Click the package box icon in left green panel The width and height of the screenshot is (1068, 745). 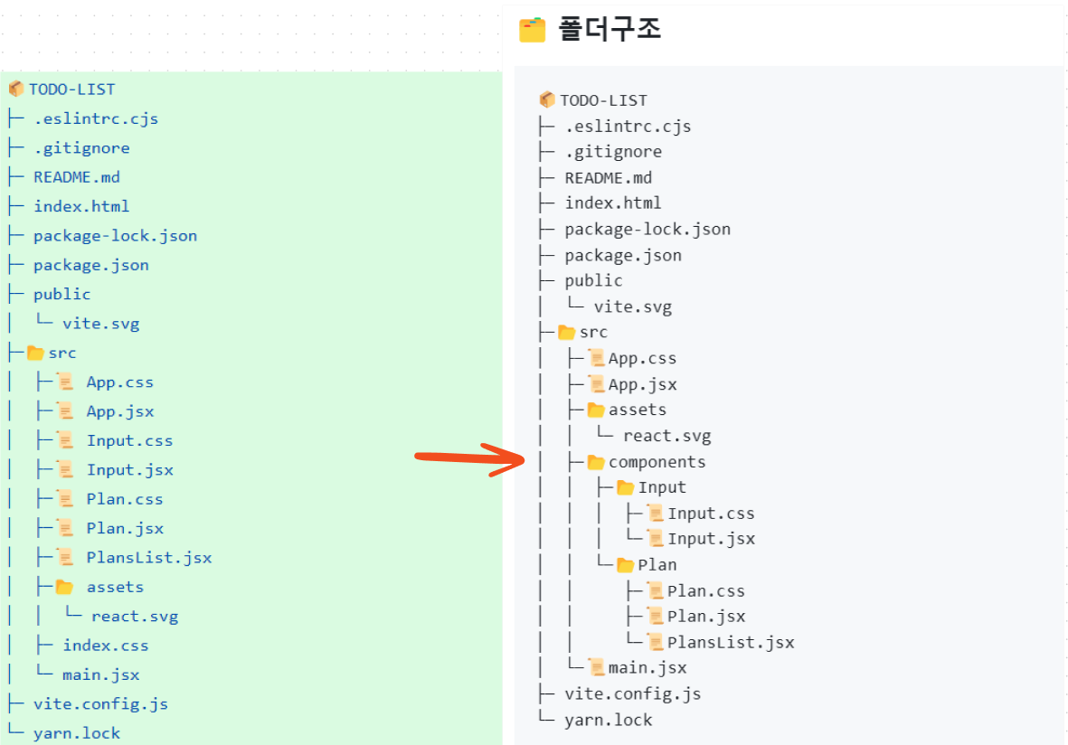click(x=16, y=89)
